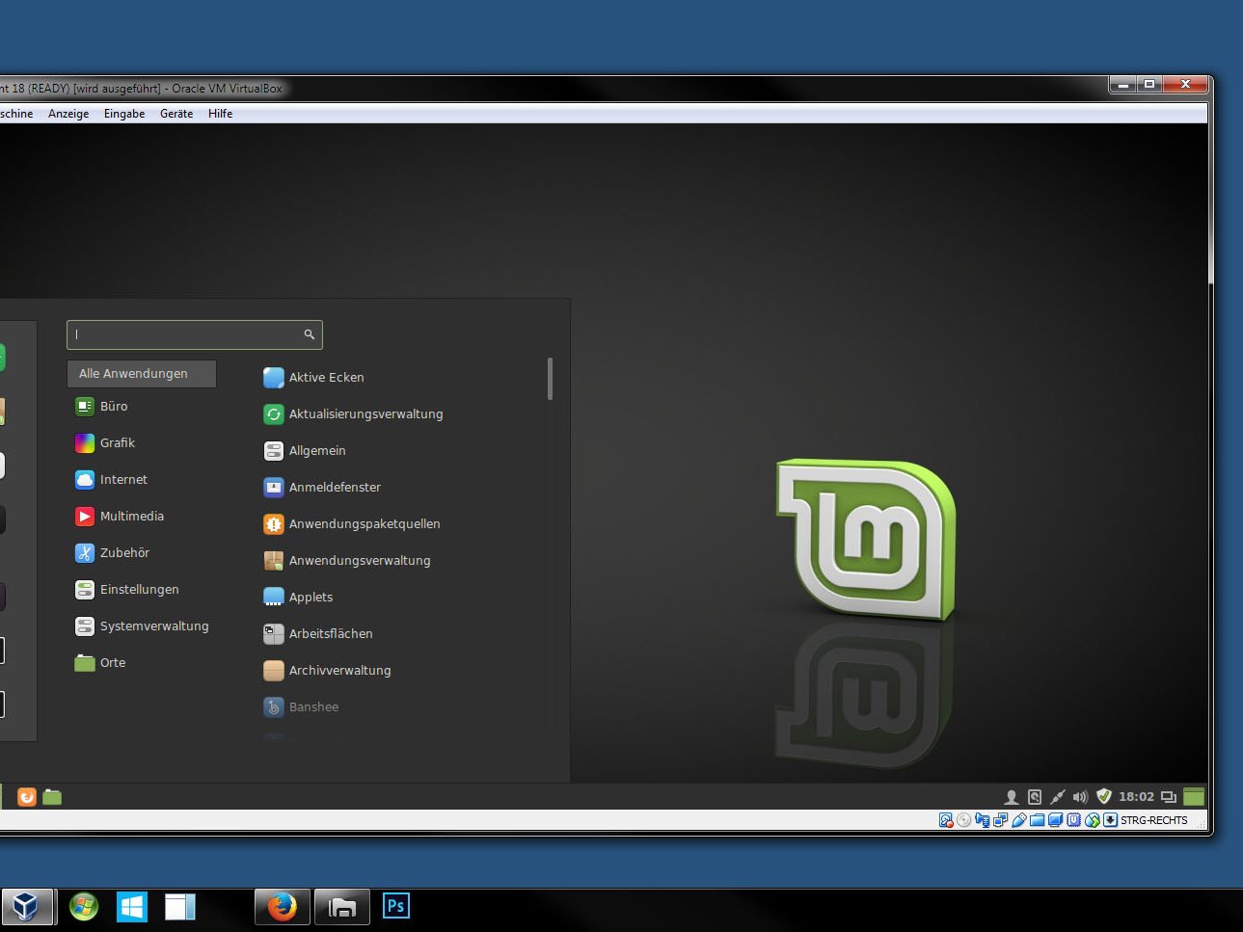Select the Multimedia category
The width and height of the screenshot is (1243, 932).
[120, 516]
